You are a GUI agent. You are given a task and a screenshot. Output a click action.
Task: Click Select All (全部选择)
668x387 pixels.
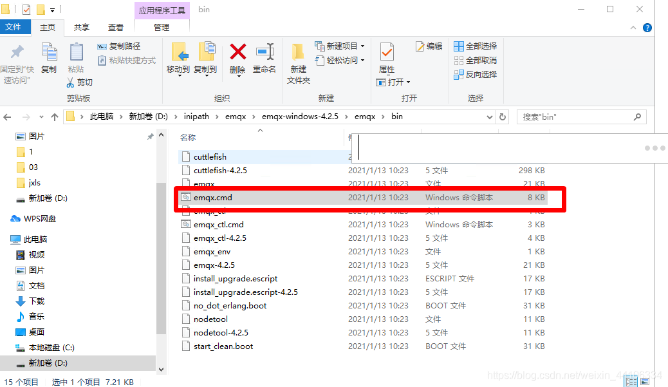point(476,46)
